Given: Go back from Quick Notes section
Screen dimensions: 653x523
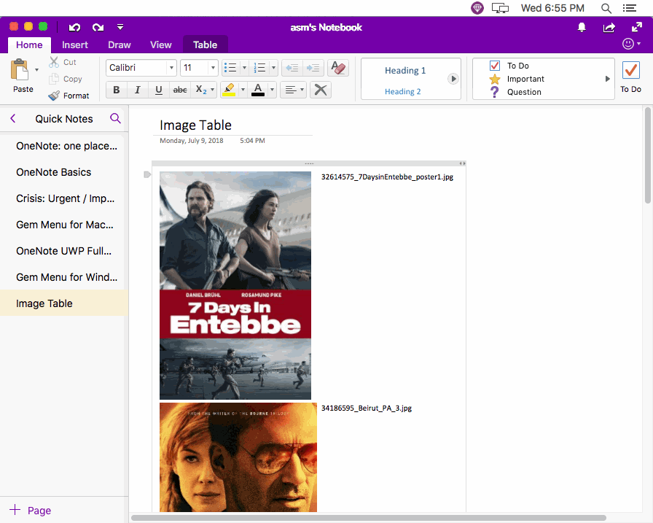Looking at the screenshot, I should tap(13, 119).
